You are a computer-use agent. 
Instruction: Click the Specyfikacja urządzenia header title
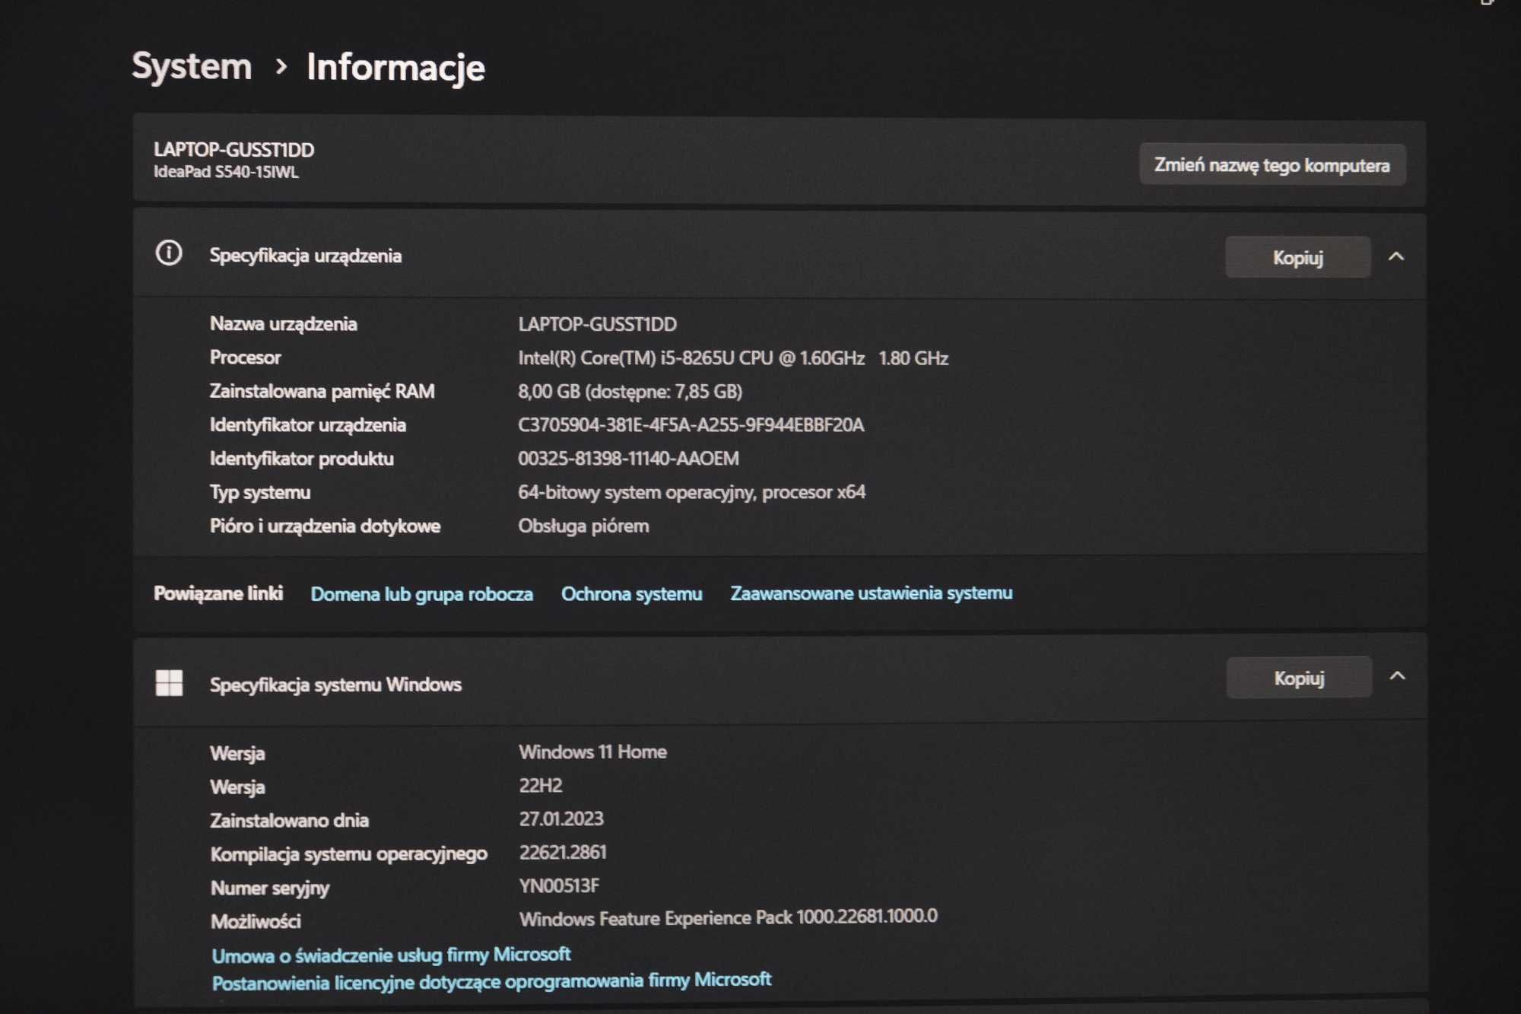[x=306, y=256]
